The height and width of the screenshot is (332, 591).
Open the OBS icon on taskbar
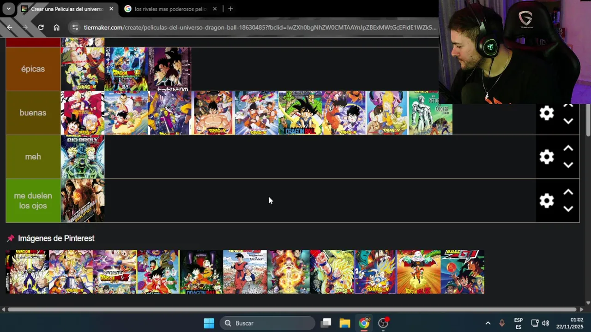coord(383,323)
